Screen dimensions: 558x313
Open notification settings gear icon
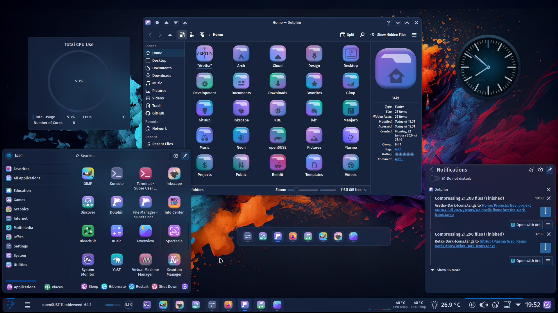point(541,170)
